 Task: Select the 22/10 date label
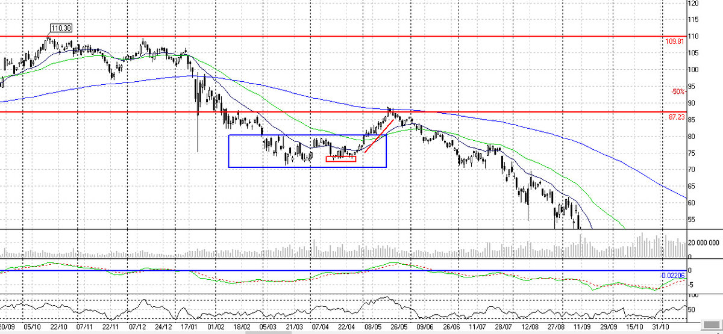point(58,327)
